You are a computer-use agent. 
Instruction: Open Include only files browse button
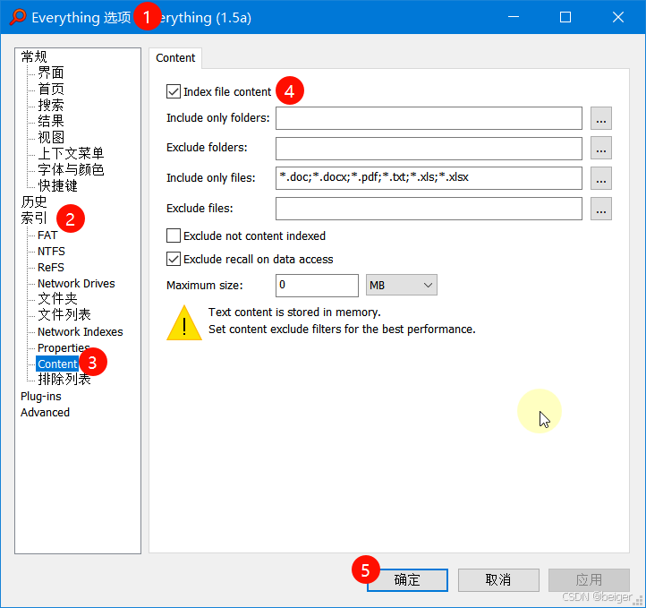tap(600, 178)
